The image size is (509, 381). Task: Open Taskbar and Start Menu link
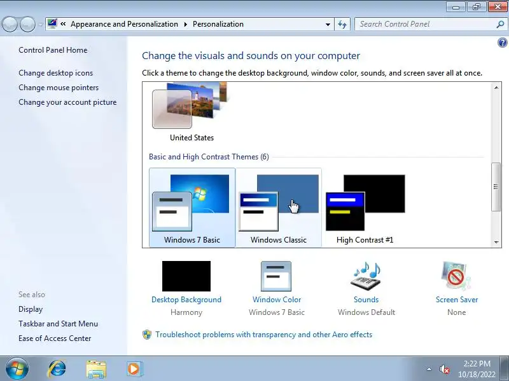(x=58, y=324)
